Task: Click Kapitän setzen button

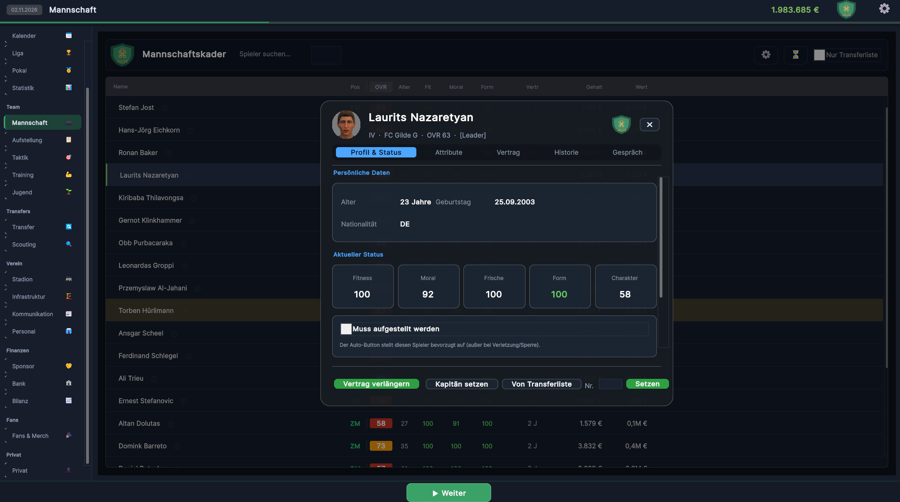Action: [462, 384]
